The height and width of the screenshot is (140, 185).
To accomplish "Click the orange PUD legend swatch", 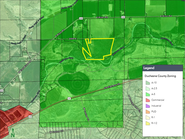I will [x=148, y=111].
